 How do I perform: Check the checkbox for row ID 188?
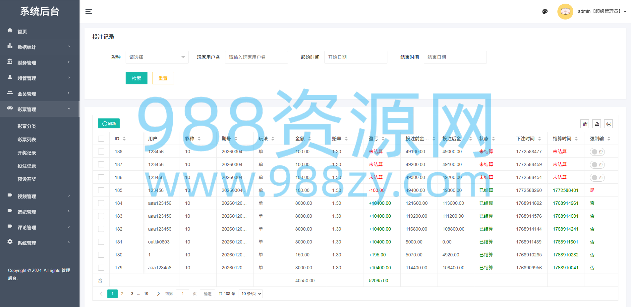pos(101,152)
